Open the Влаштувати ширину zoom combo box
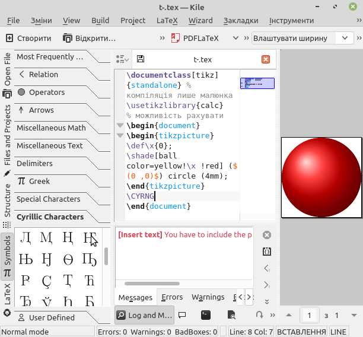 (x=302, y=38)
